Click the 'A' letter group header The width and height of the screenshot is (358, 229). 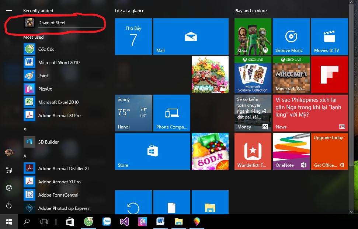click(25, 156)
